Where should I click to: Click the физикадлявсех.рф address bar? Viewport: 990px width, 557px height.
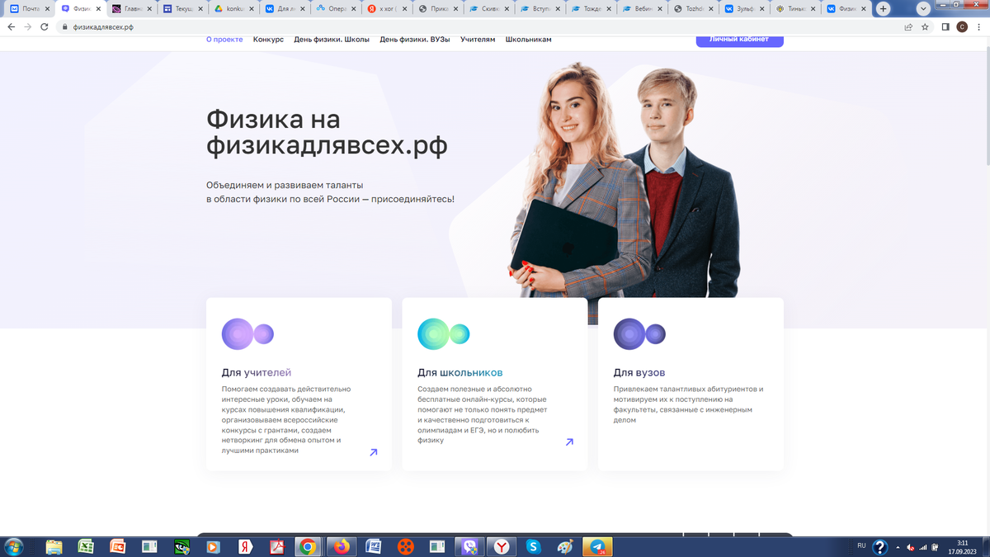pos(478,26)
